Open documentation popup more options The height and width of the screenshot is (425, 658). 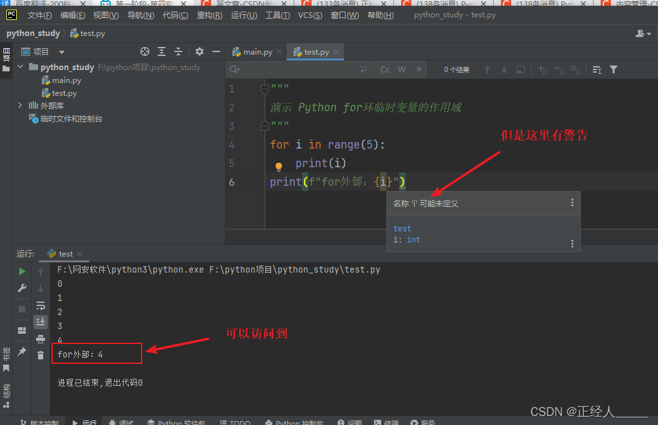(x=572, y=244)
